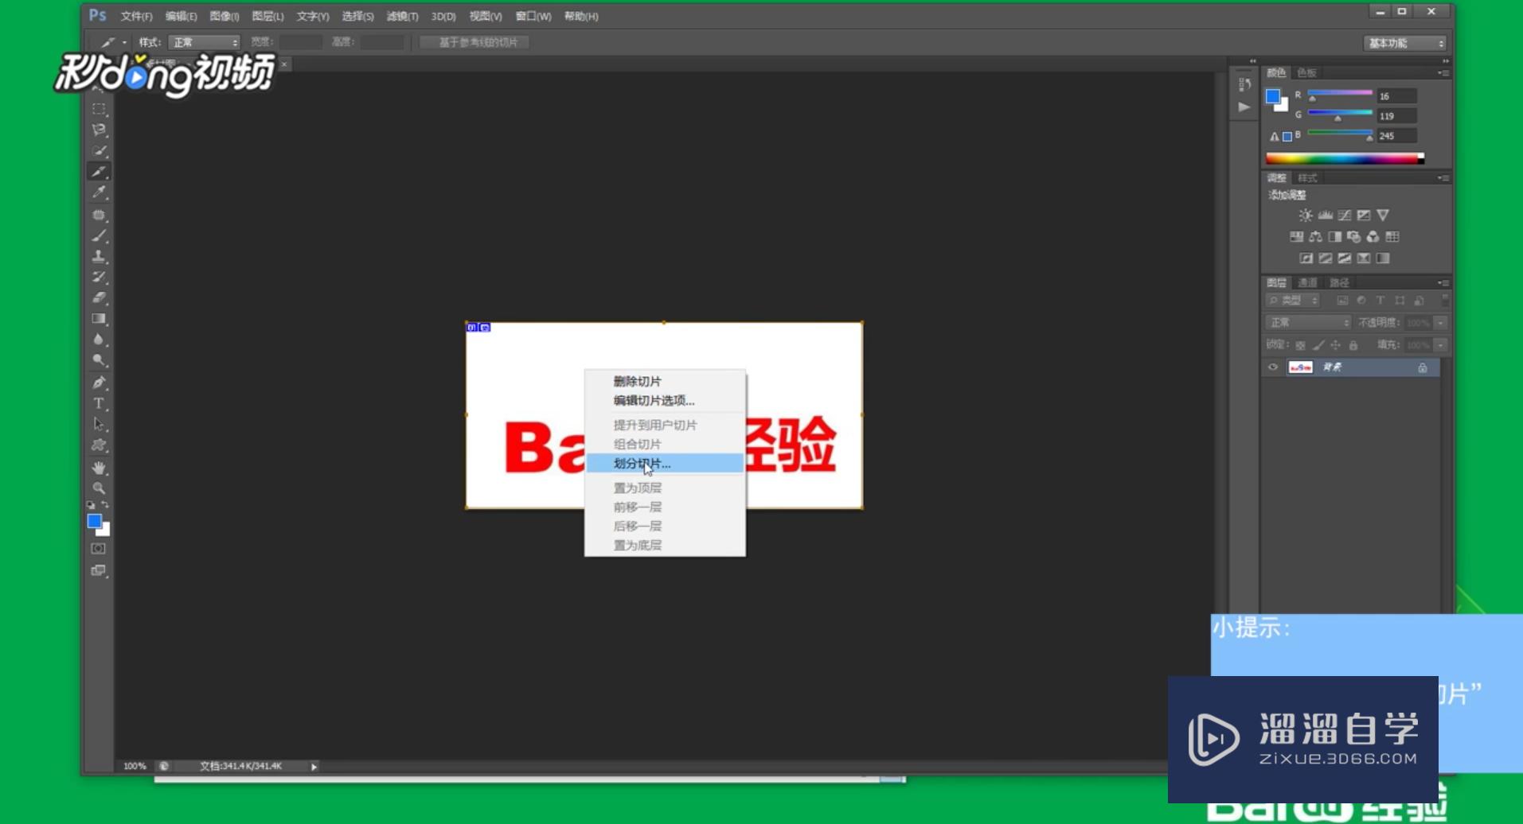Select the Dodge tool

[x=99, y=360]
